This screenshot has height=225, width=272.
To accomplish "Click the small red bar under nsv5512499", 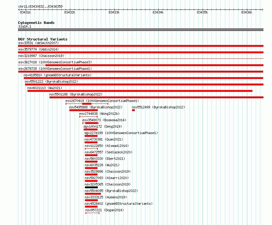I will 133,110.
